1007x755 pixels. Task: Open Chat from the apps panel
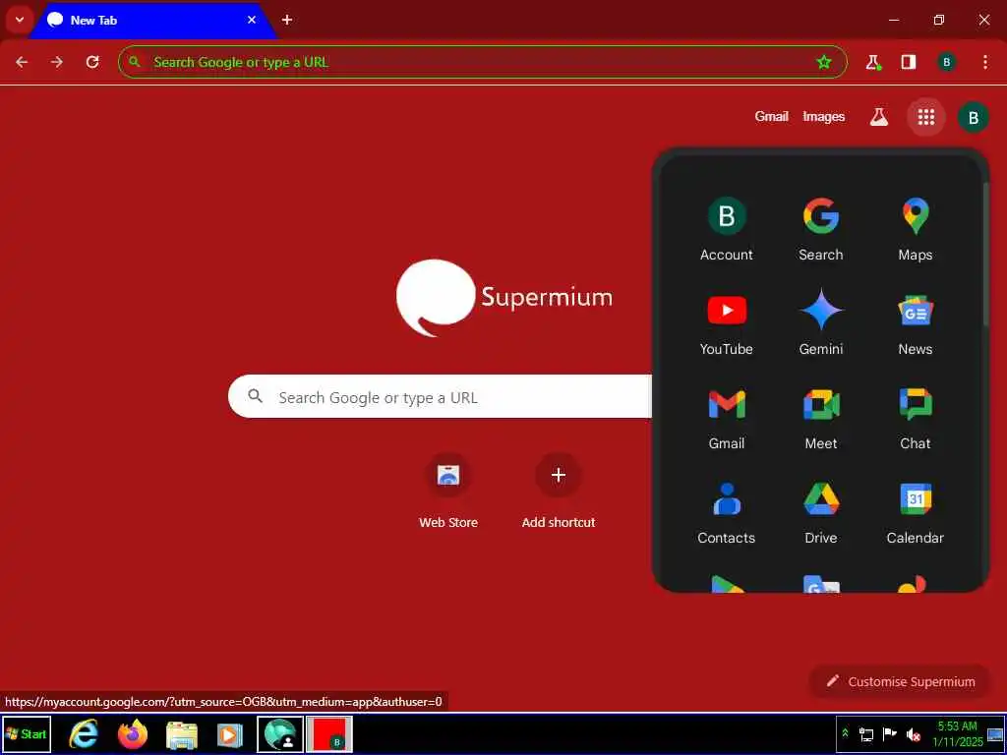(x=916, y=418)
